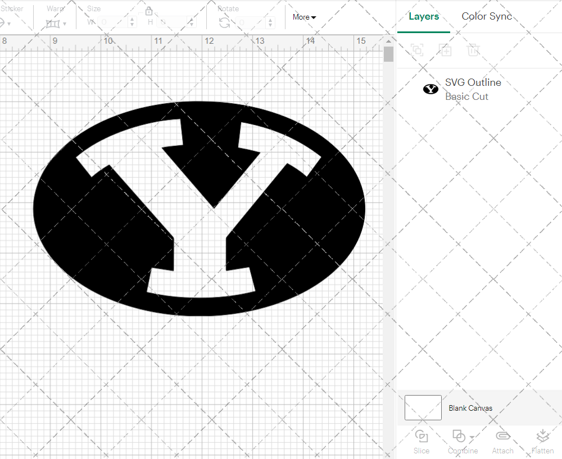Select the SVG Outline Basic Cut layer thumbnail
The height and width of the screenshot is (459, 562).
tap(430, 89)
